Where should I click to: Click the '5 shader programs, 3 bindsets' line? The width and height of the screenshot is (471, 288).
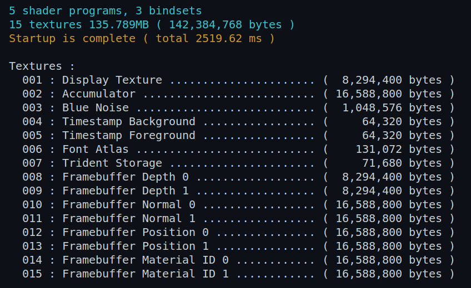coord(106,11)
